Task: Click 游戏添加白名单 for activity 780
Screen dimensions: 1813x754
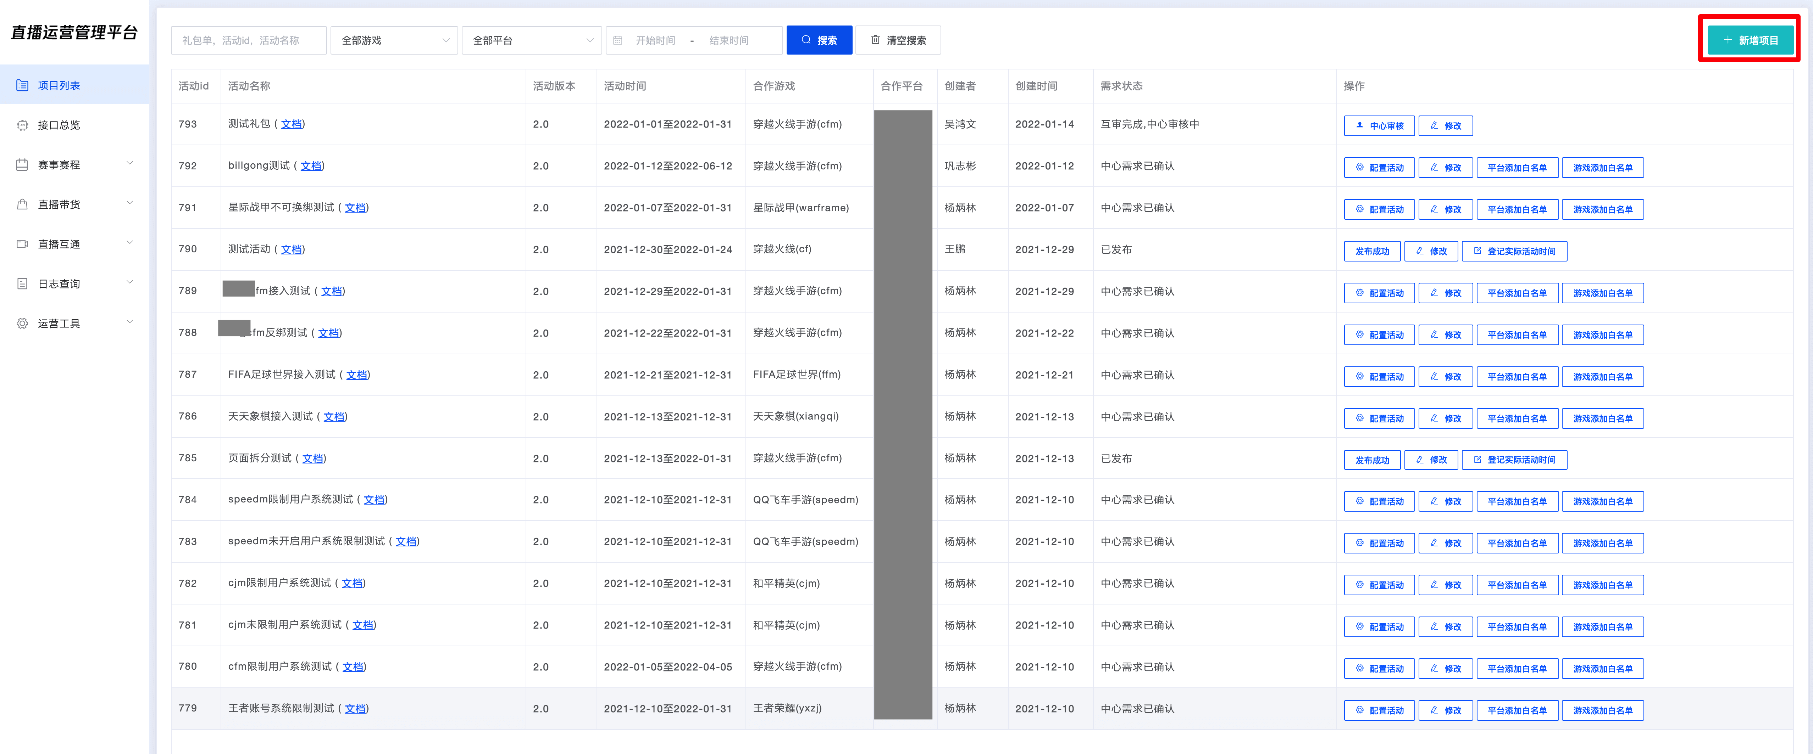Action: point(1603,668)
